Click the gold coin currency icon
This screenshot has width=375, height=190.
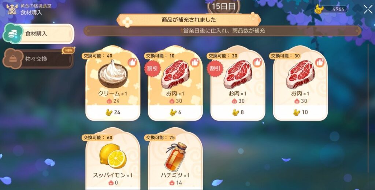pyautogui.click(x=319, y=9)
